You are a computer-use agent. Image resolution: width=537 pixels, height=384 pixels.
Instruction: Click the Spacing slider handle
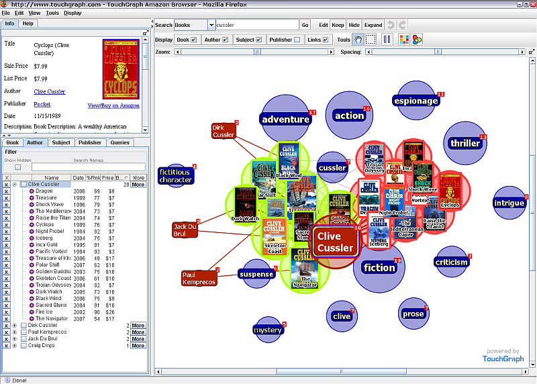(x=438, y=52)
